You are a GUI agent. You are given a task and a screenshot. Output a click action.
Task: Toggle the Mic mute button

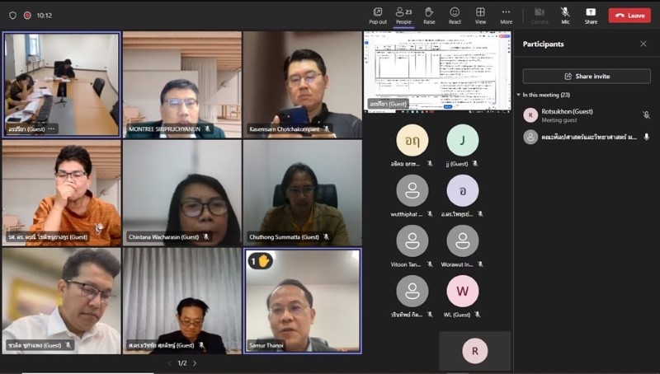[565, 16]
